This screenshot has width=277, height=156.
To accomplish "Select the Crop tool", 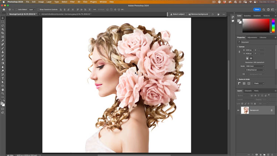I will tap(3, 33).
